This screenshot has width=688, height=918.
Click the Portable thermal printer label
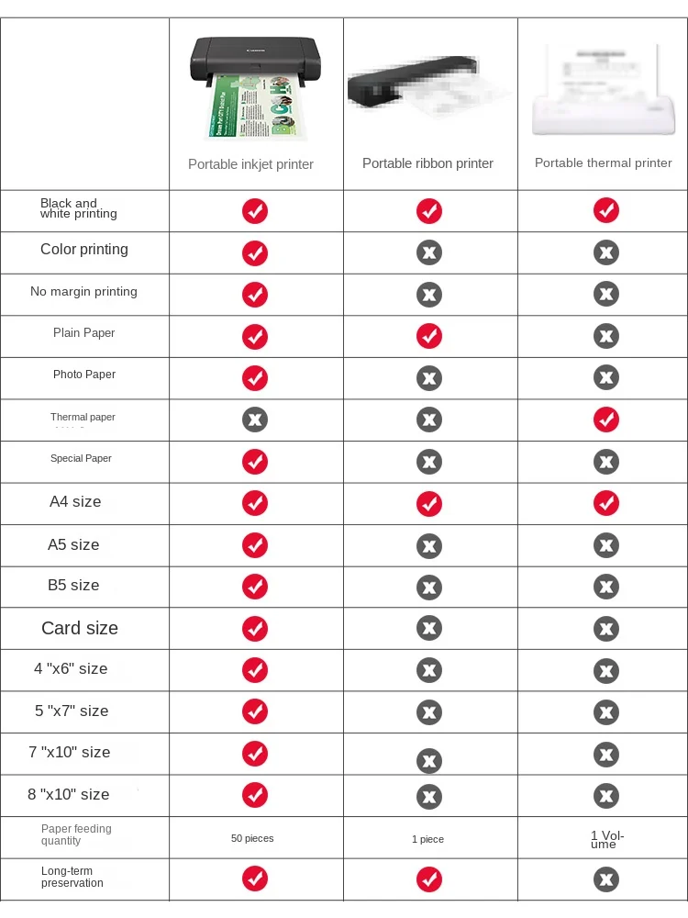pyautogui.click(x=604, y=162)
